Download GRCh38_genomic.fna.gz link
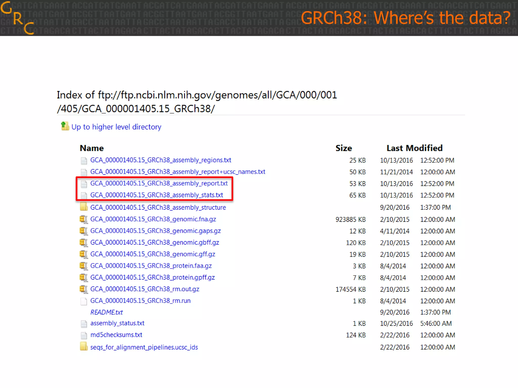Viewport: 518px width, 388px height. pyautogui.click(x=153, y=219)
